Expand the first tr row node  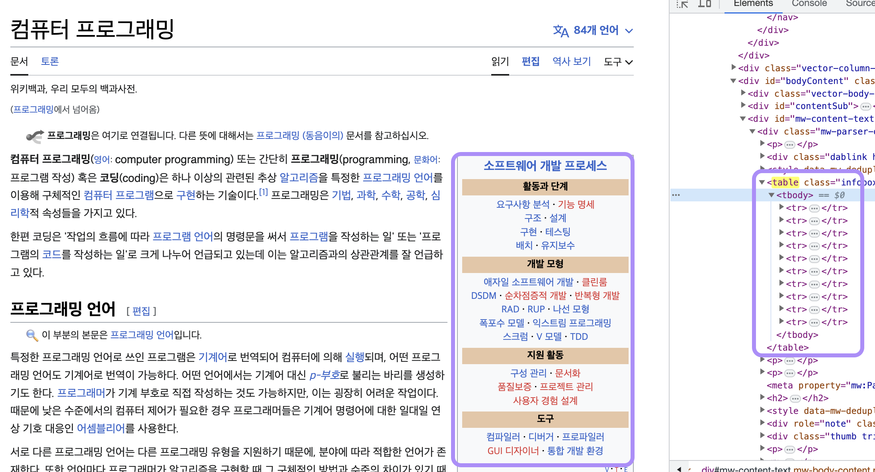click(x=781, y=207)
